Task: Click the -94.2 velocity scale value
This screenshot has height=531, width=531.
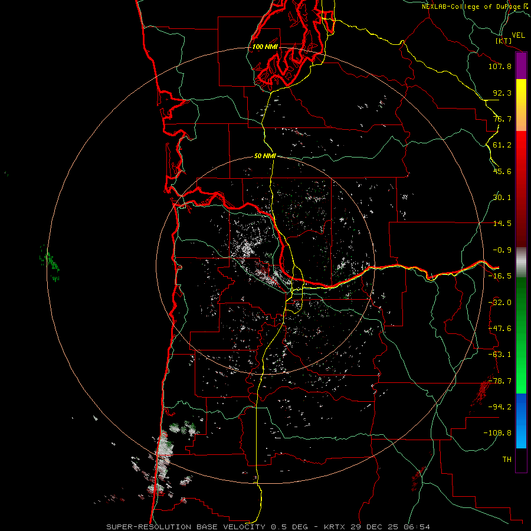Action: pos(500,407)
